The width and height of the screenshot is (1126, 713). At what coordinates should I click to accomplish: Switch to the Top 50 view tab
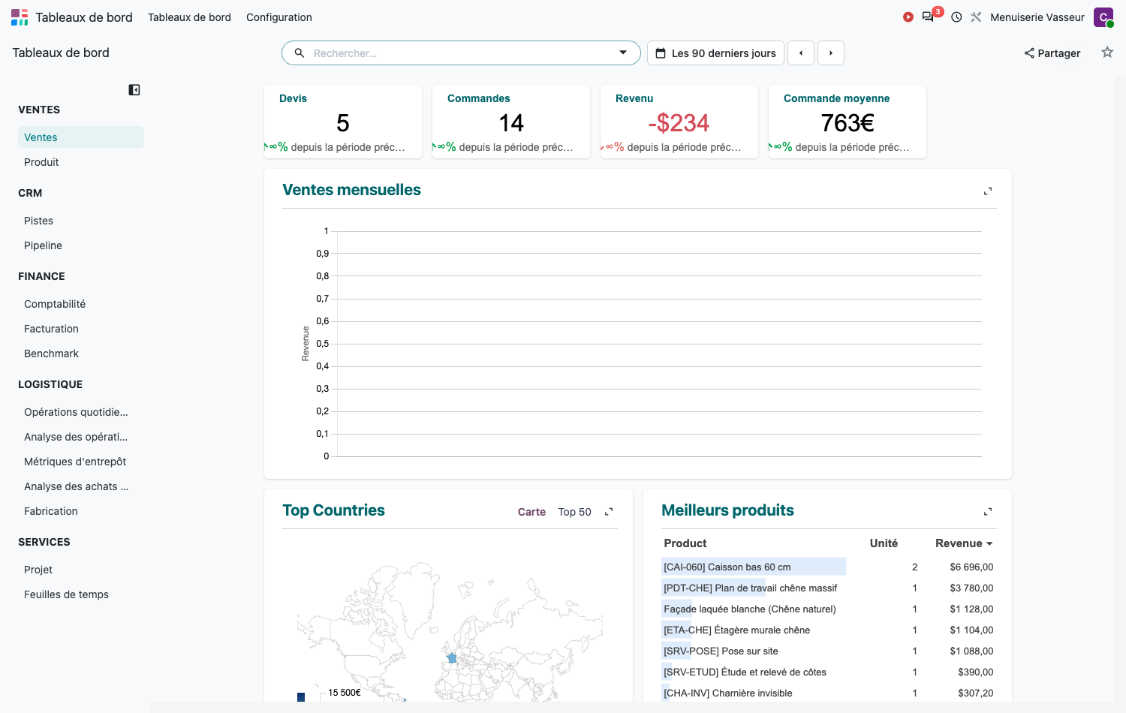tap(575, 512)
